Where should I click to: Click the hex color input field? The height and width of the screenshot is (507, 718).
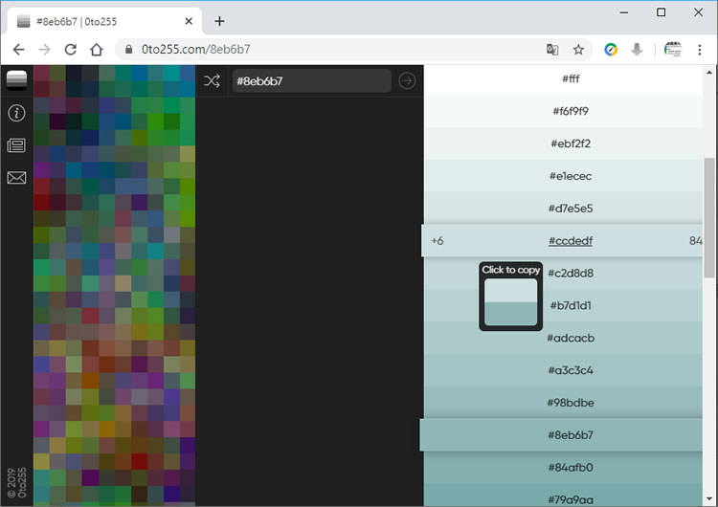pos(311,81)
